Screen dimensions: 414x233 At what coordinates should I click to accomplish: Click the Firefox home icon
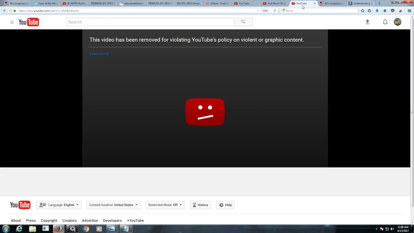coord(385,11)
